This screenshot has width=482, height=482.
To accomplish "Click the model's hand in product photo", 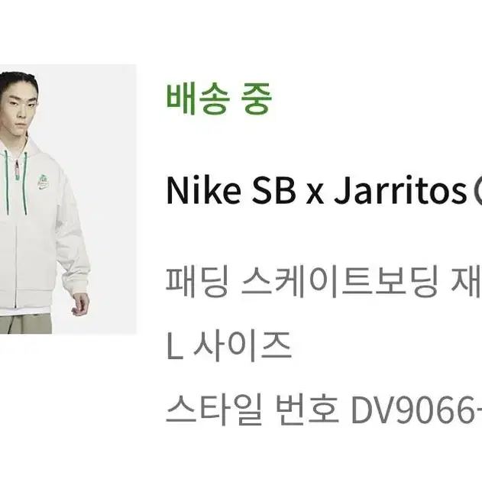I will (80, 304).
